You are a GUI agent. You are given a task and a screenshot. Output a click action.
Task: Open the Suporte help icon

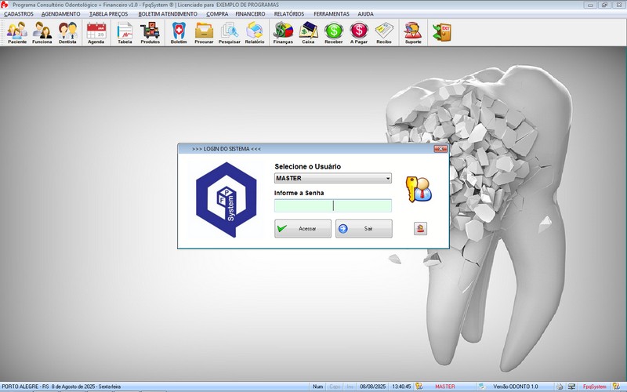412,32
